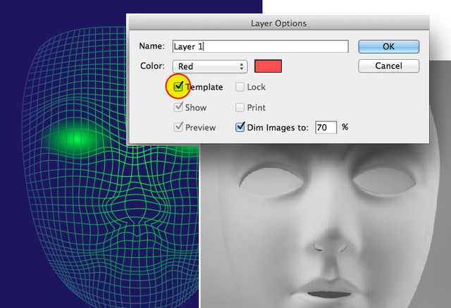Confirm the dialog with OK
This screenshot has height=308, width=451.
tap(388, 47)
